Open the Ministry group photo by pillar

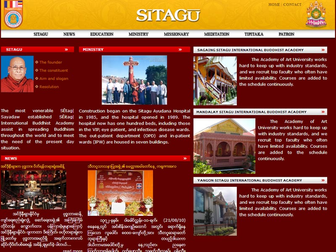tap(134, 80)
